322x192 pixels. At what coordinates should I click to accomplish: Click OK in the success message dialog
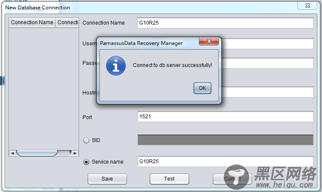202,88
